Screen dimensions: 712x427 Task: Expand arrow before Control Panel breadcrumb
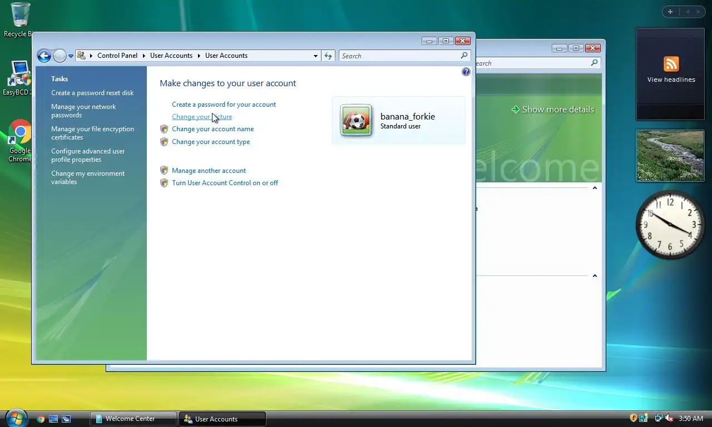pyautogui.click(x=91, y=56)
